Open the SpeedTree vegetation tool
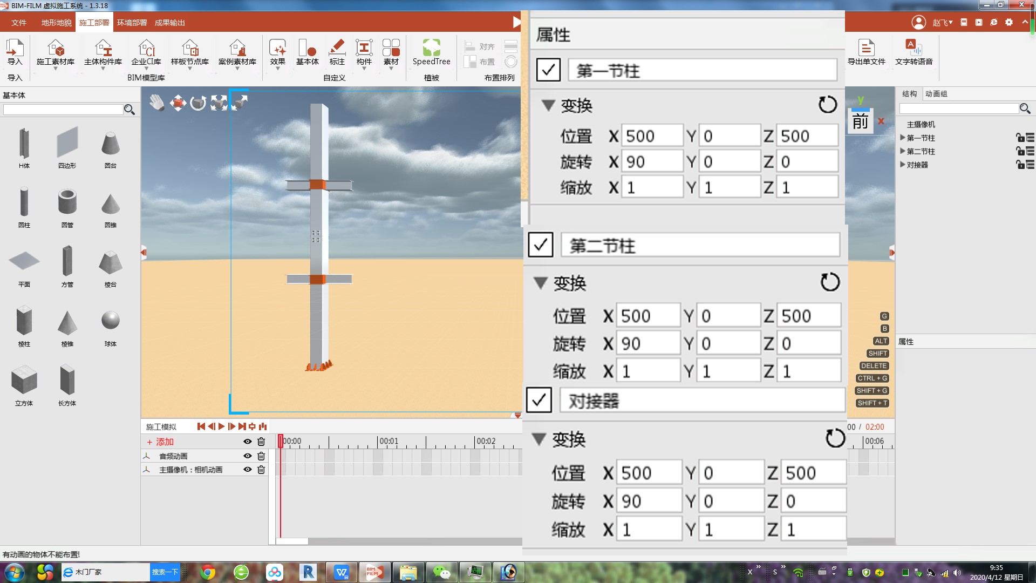This screenshot has width=1036, height=583. pos(432,52)
